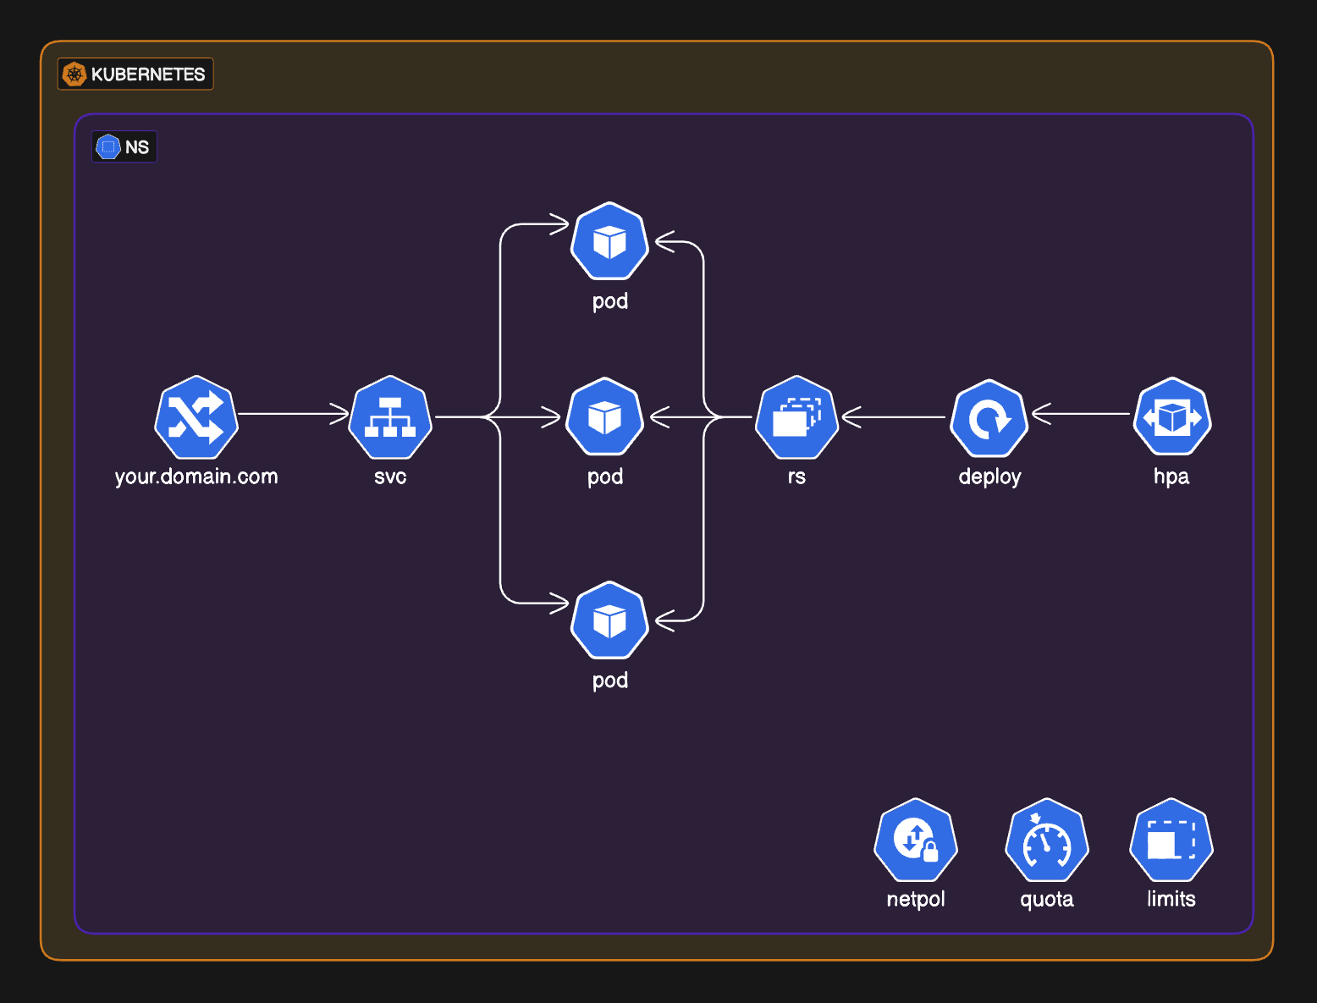Click the arrow from ingress to svc
Screen dimensions: 1317x1003
pyautogui.click(x=293, y=414)
